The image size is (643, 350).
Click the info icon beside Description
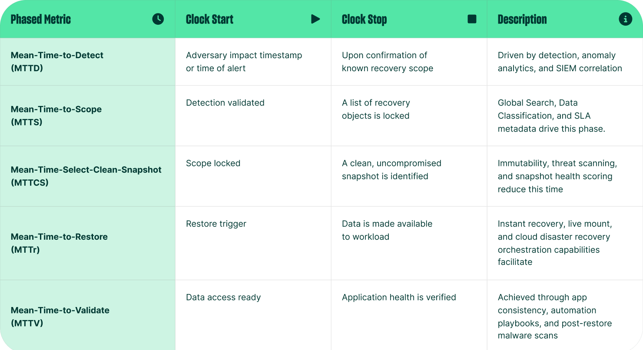625,19
